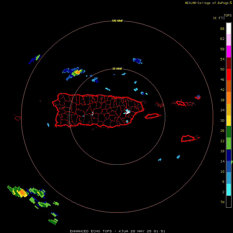Choose the dark green legend swatch
Viewport: 233px width, 233px height.
pyautogui.click(x=229, y=132)
